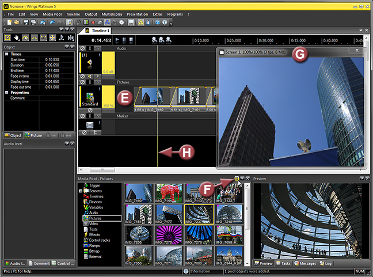This screenshot has height=277, width=373.
Task: Start timeline playback with the play button
Action: click(x=117, y=40)
